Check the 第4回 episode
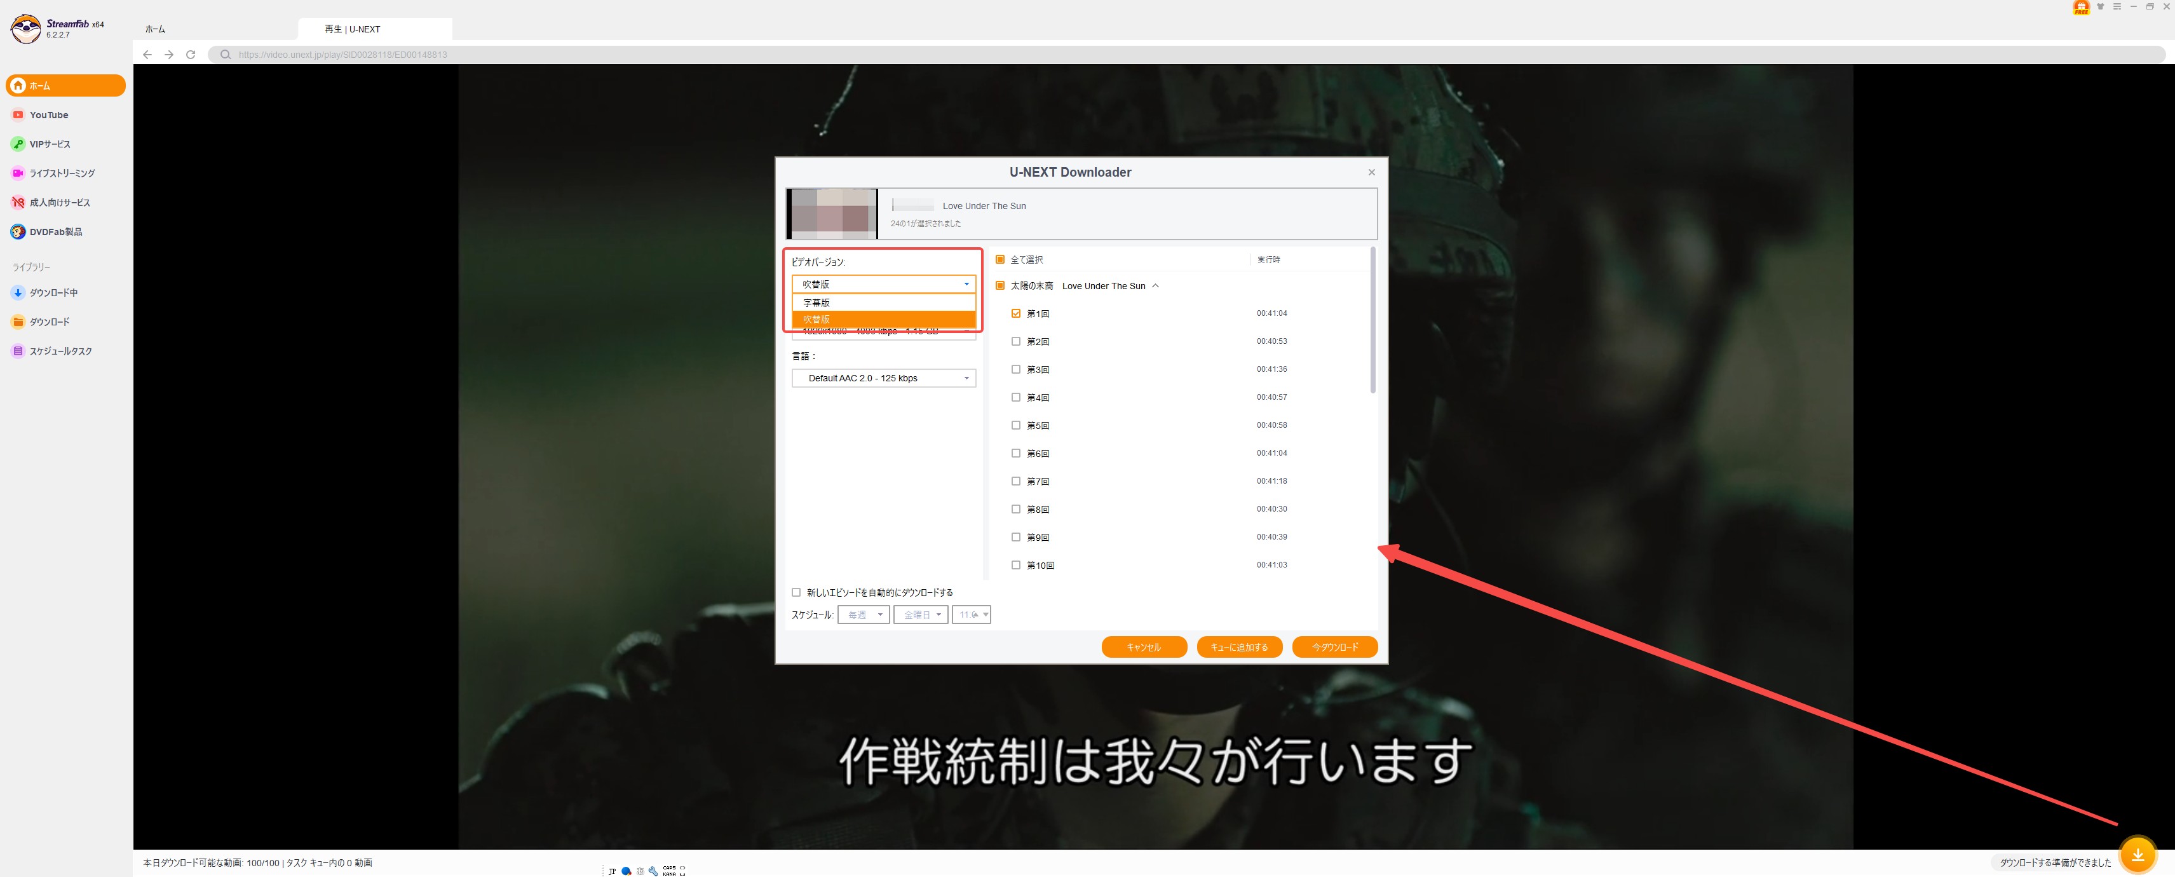 pos(1016,397)
